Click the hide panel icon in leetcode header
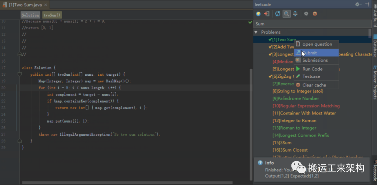Screen dimensions: 377x185 pos(367,4)
